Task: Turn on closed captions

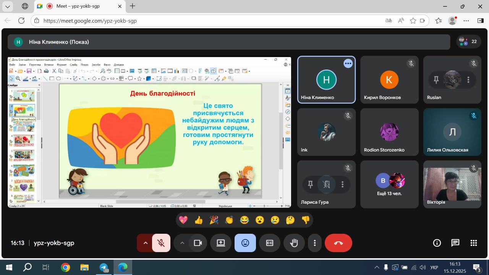Action: [x=270, y=243]
